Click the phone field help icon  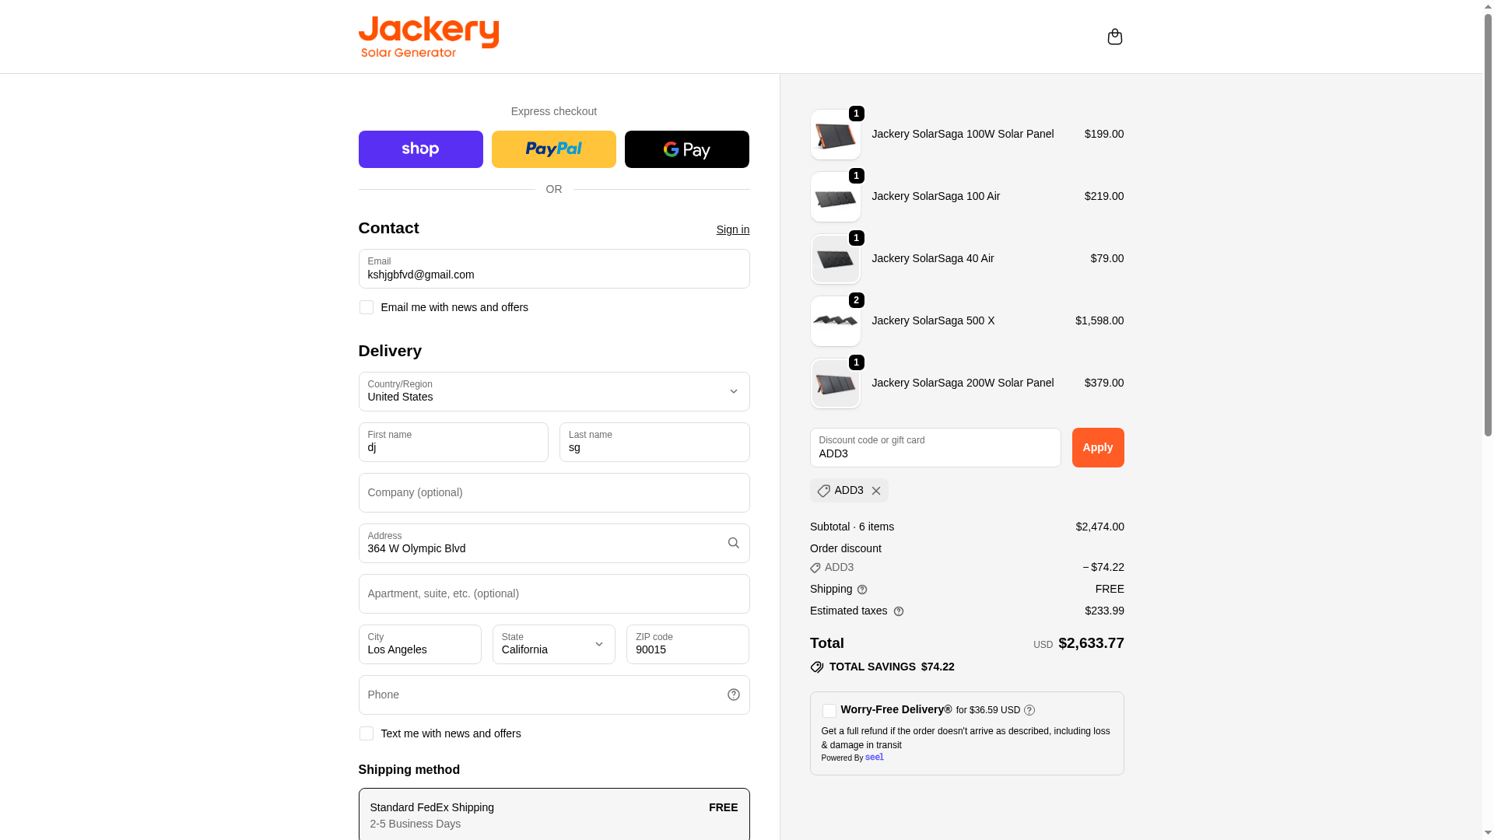[733, 695]
